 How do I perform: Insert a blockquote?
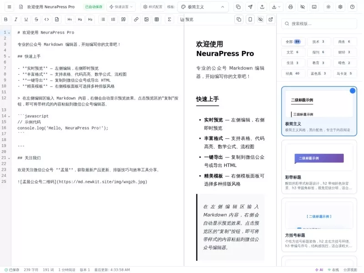pos(123,20)
